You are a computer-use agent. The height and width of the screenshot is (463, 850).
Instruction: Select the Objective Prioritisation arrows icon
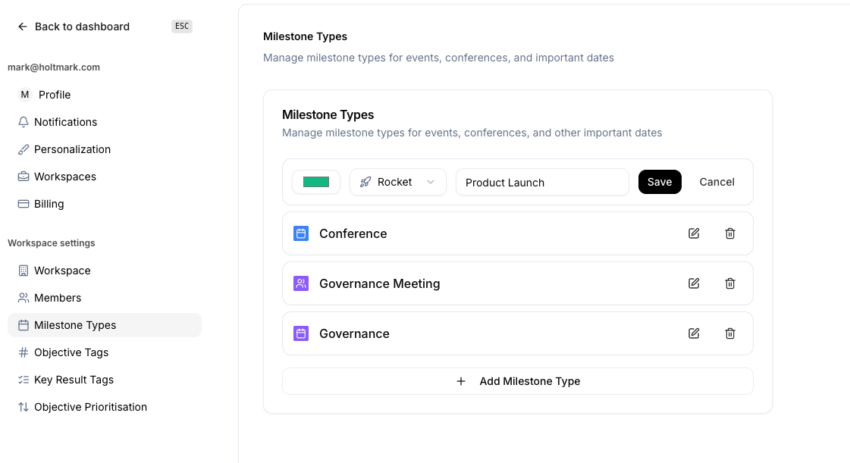pyautogui.click(x=24, y=406)
